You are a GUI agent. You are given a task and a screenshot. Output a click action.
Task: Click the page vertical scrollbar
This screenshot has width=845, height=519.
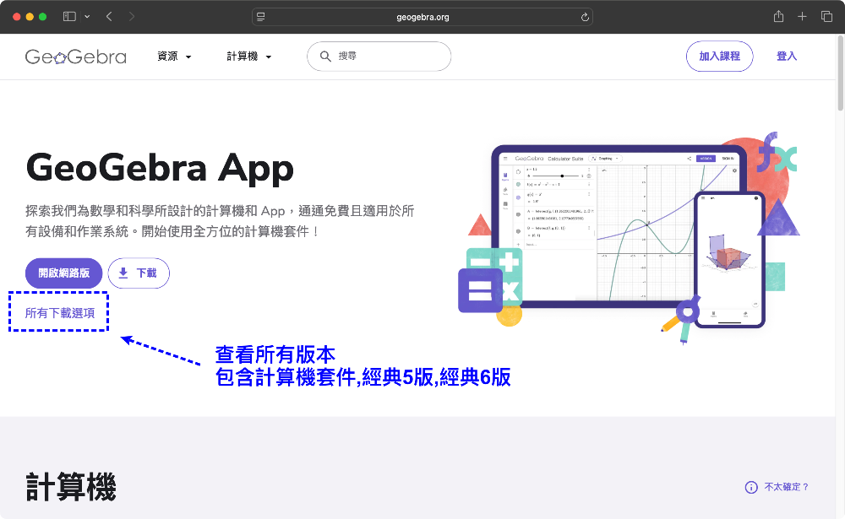[x=840, y=73]
